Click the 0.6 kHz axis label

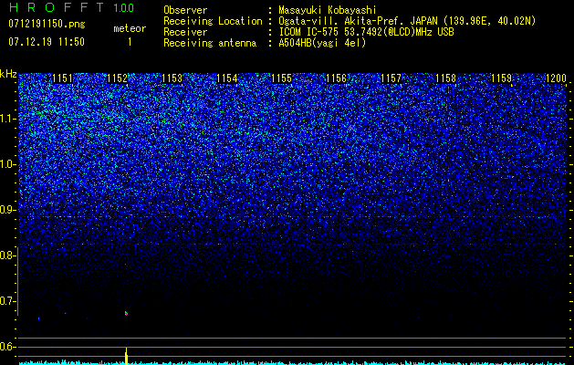click(x=7, y=347)
